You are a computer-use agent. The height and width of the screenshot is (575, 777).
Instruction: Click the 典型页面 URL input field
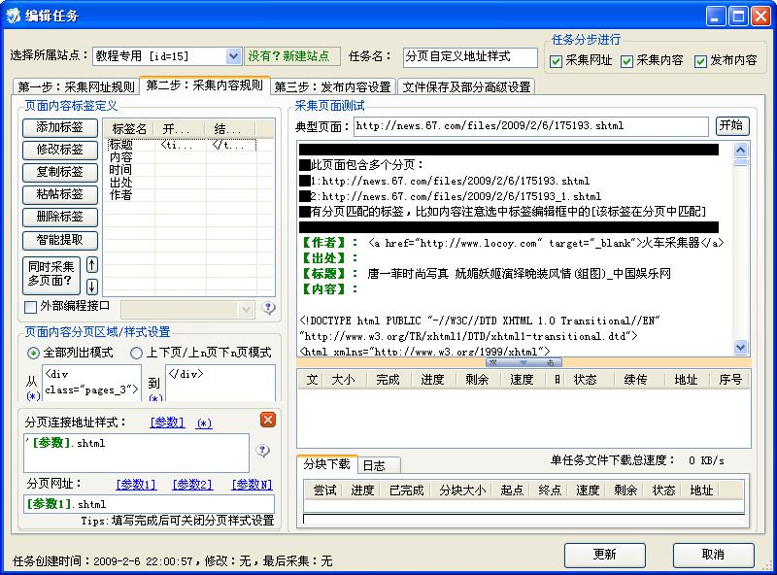[530, 126]
